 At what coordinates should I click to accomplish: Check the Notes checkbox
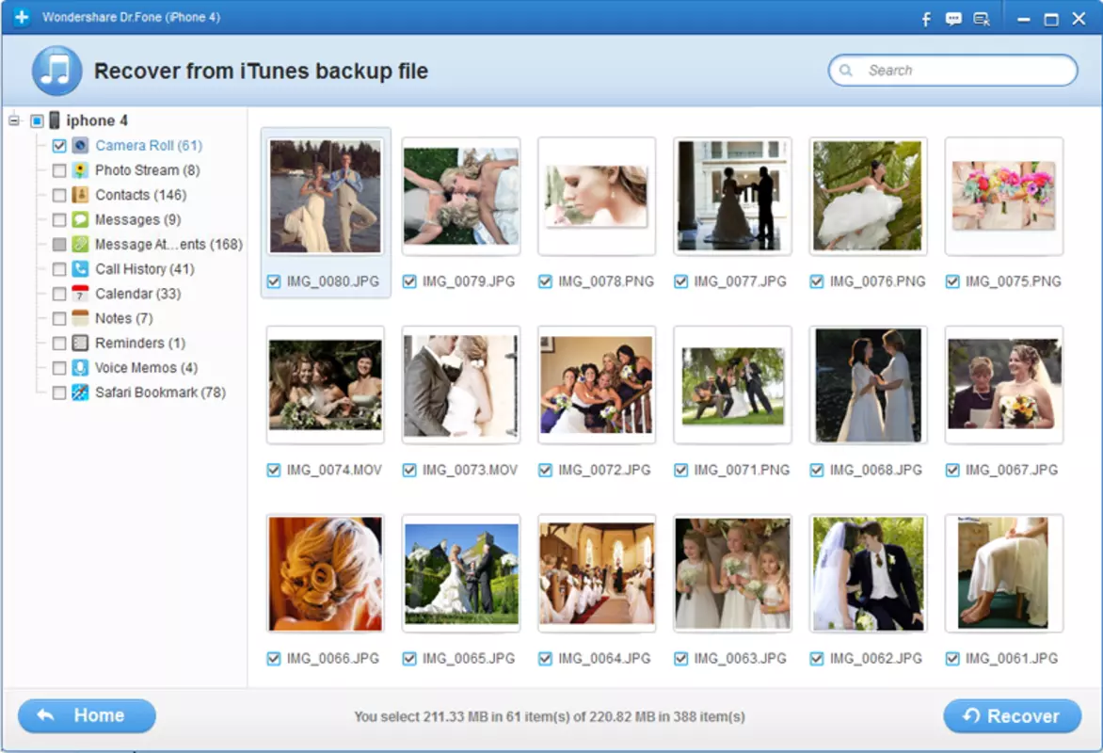[59, 318]
